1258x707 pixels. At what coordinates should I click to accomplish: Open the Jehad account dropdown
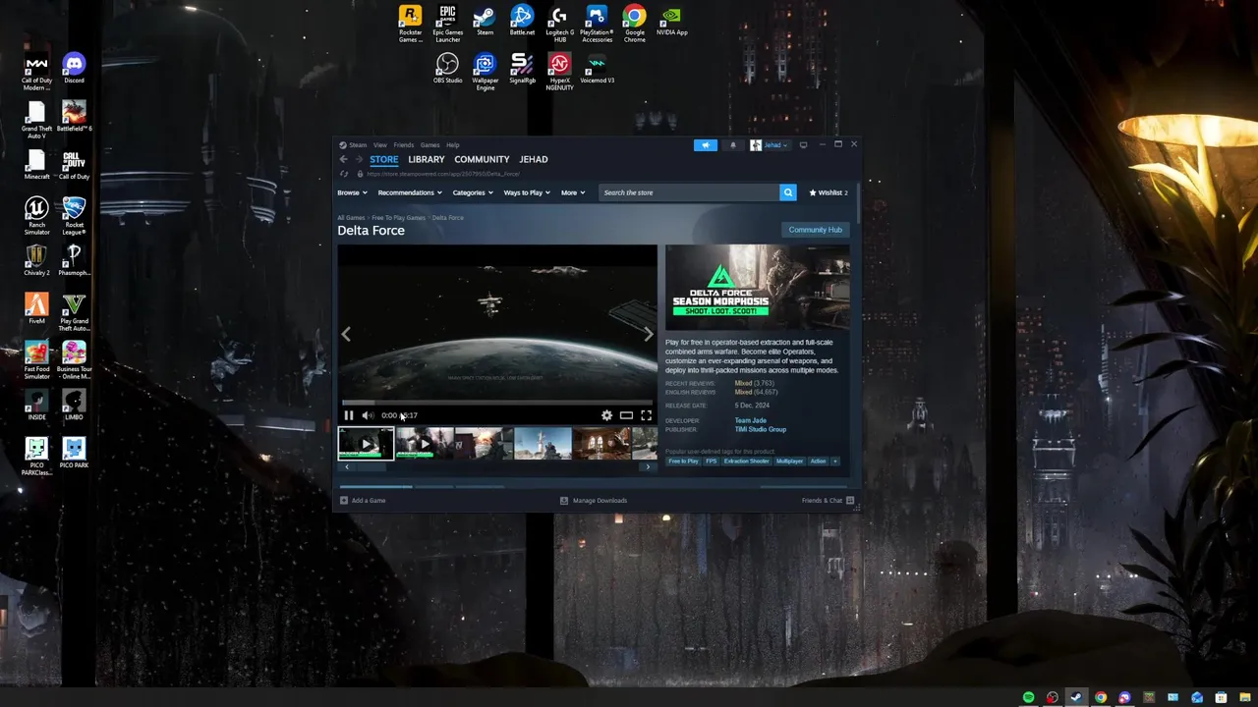tap(770, 145)
